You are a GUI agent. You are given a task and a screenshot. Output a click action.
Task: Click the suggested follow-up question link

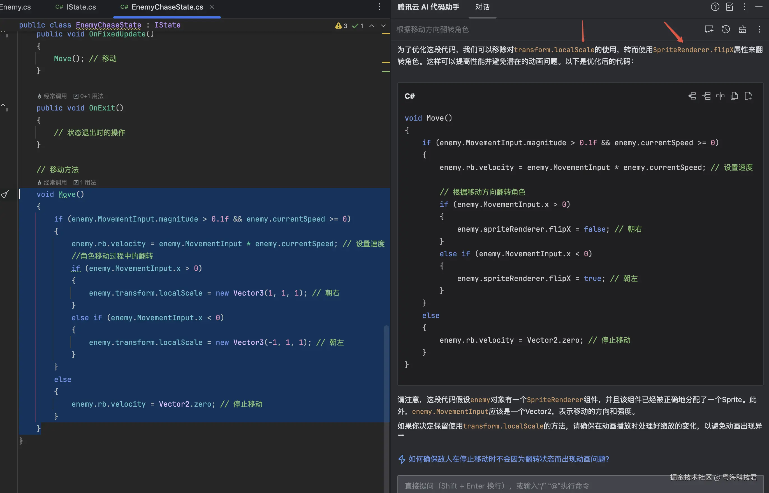(509, 459)
